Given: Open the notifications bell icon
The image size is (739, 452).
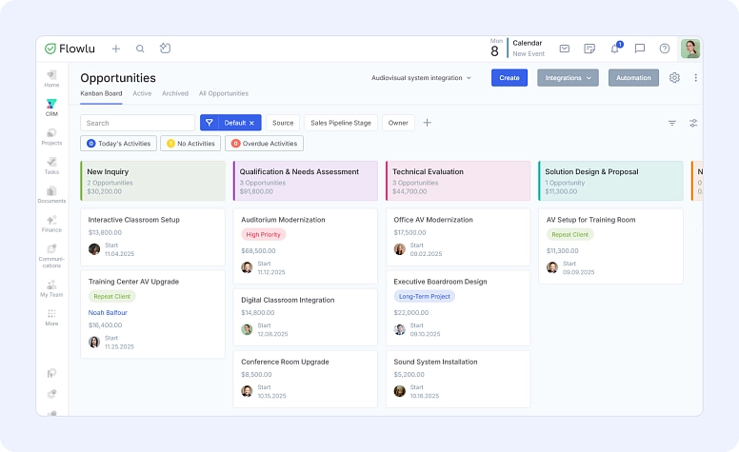Looking at the screenshot, I should (615, 49).
